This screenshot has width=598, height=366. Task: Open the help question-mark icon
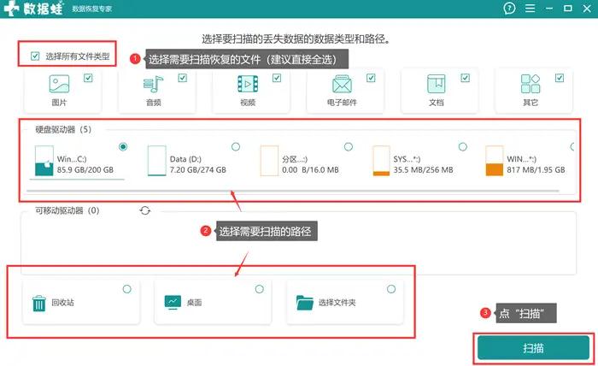[x=509, y=9]
